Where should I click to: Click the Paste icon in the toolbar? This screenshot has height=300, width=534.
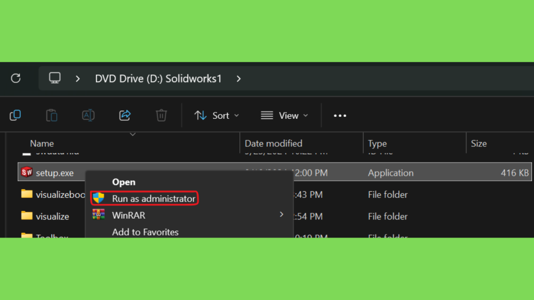point(52,115)
